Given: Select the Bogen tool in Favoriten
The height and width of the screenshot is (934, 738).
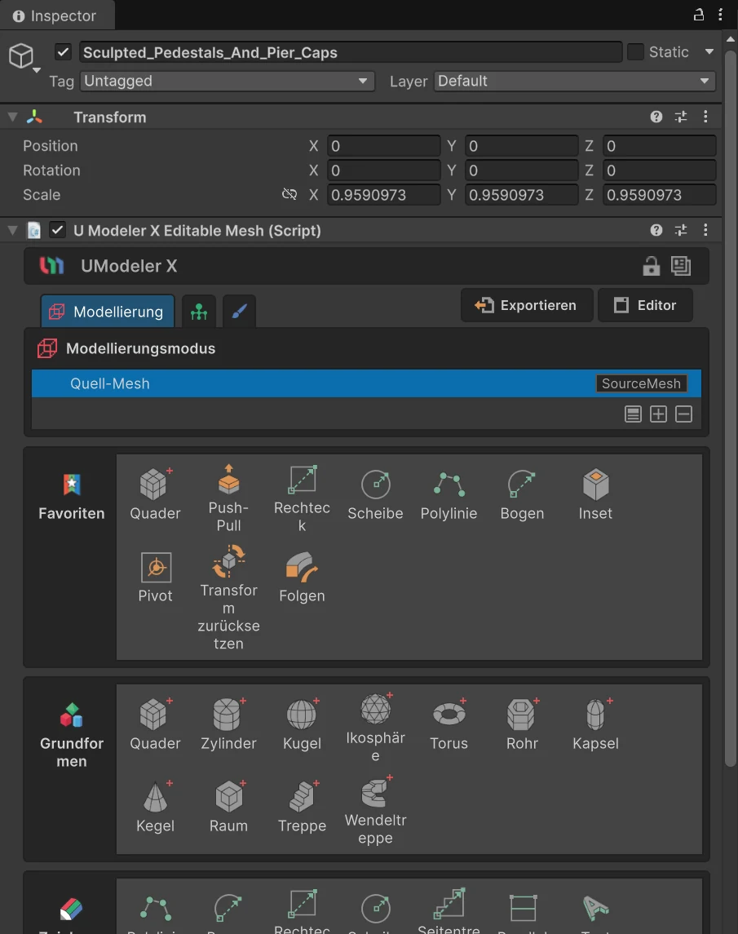Looking at the screenshot, I should coord(522,494).
